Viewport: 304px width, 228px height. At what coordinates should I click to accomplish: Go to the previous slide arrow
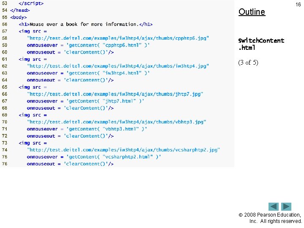coord(273,206)
